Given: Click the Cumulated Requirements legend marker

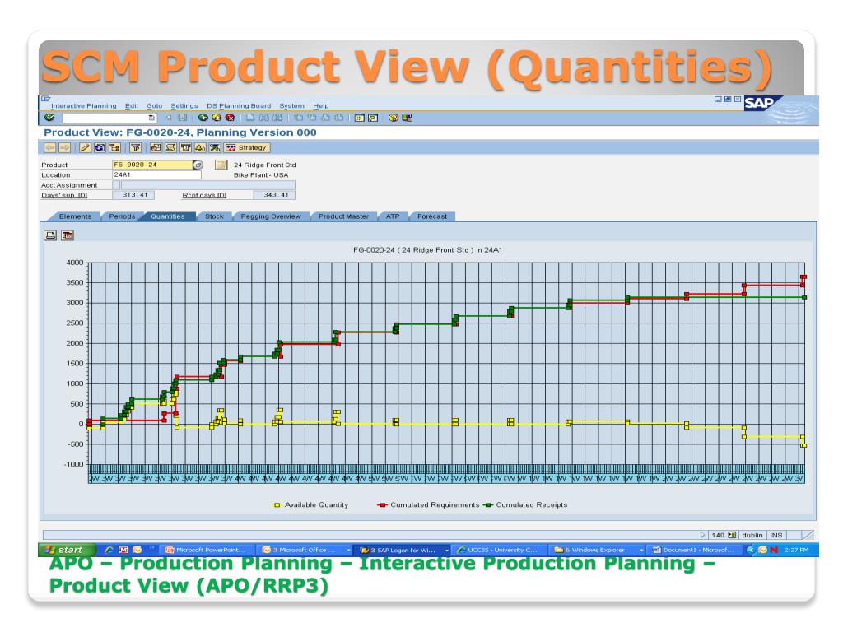Looking at the screenshot, I should [x=382, y=505].
